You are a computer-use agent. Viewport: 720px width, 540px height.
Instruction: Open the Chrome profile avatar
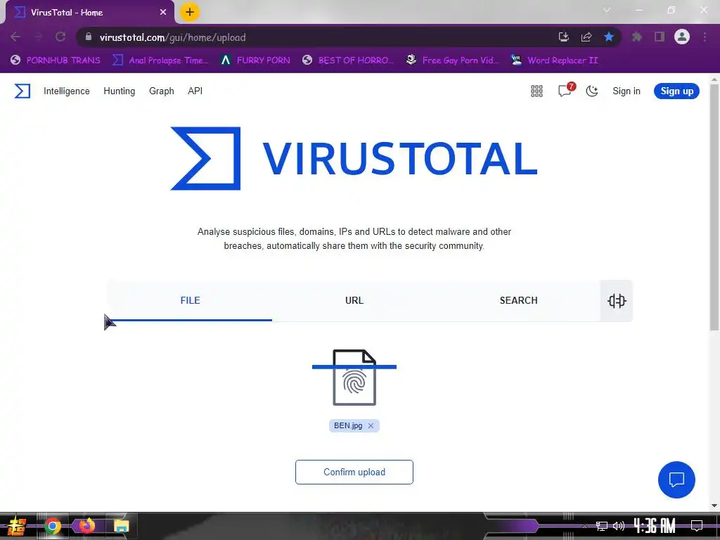[682, 37]
